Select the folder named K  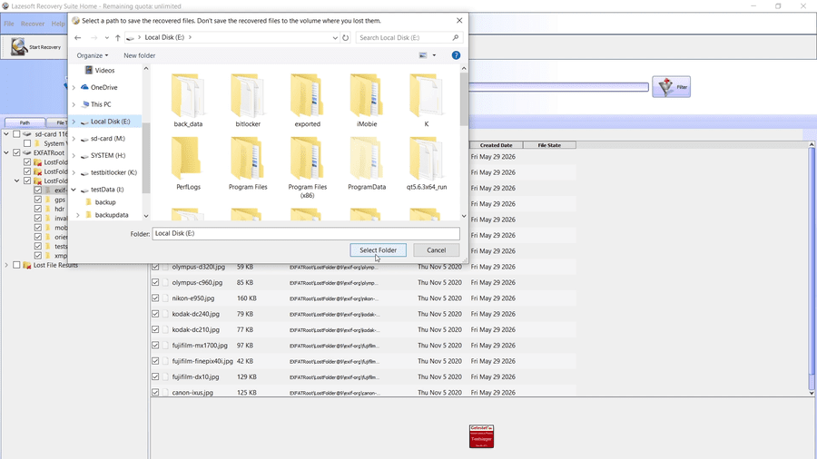(x=427, y=100)
